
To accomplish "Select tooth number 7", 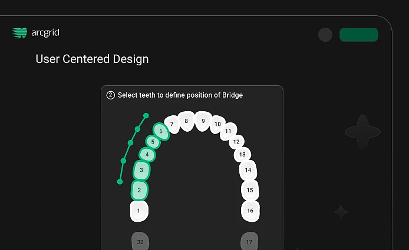I will click(171, 124).
